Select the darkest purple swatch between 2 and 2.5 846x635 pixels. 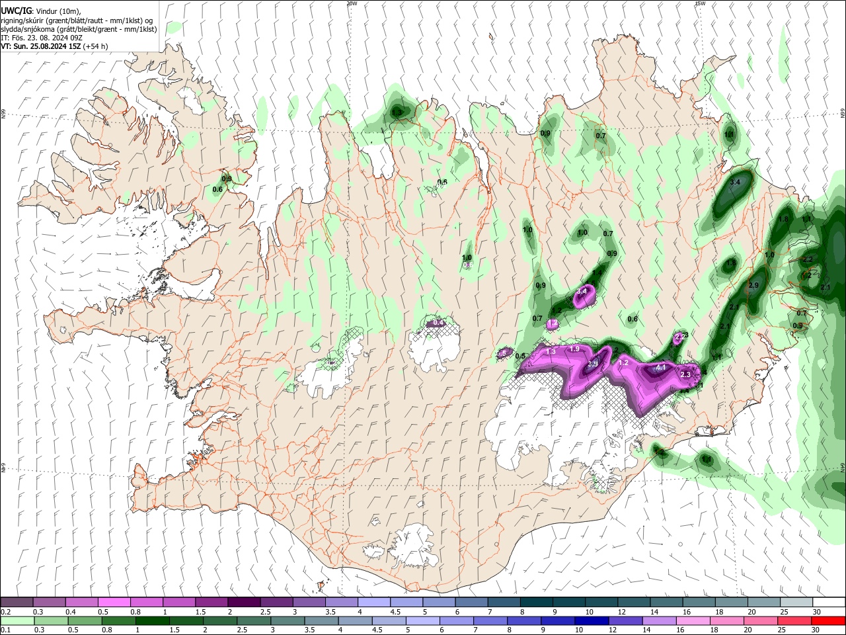click(x=244, y=603)
